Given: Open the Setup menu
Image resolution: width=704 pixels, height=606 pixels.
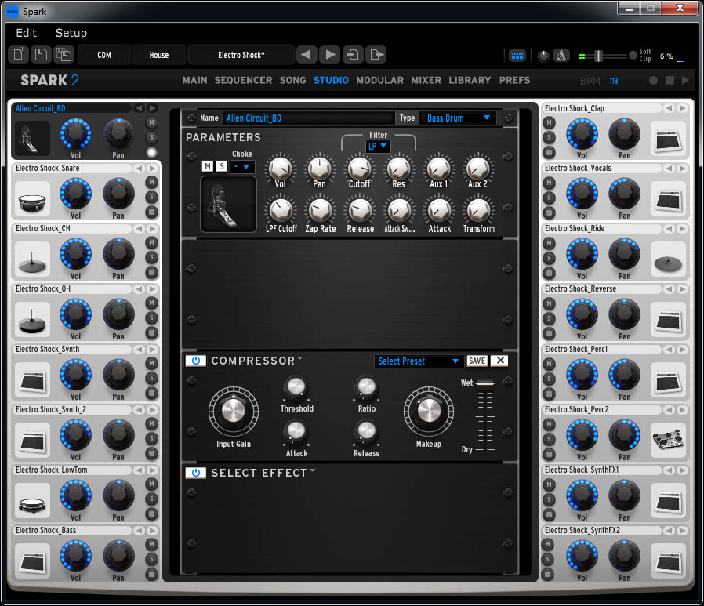Looking at the screenshot, I should point(71,33).
